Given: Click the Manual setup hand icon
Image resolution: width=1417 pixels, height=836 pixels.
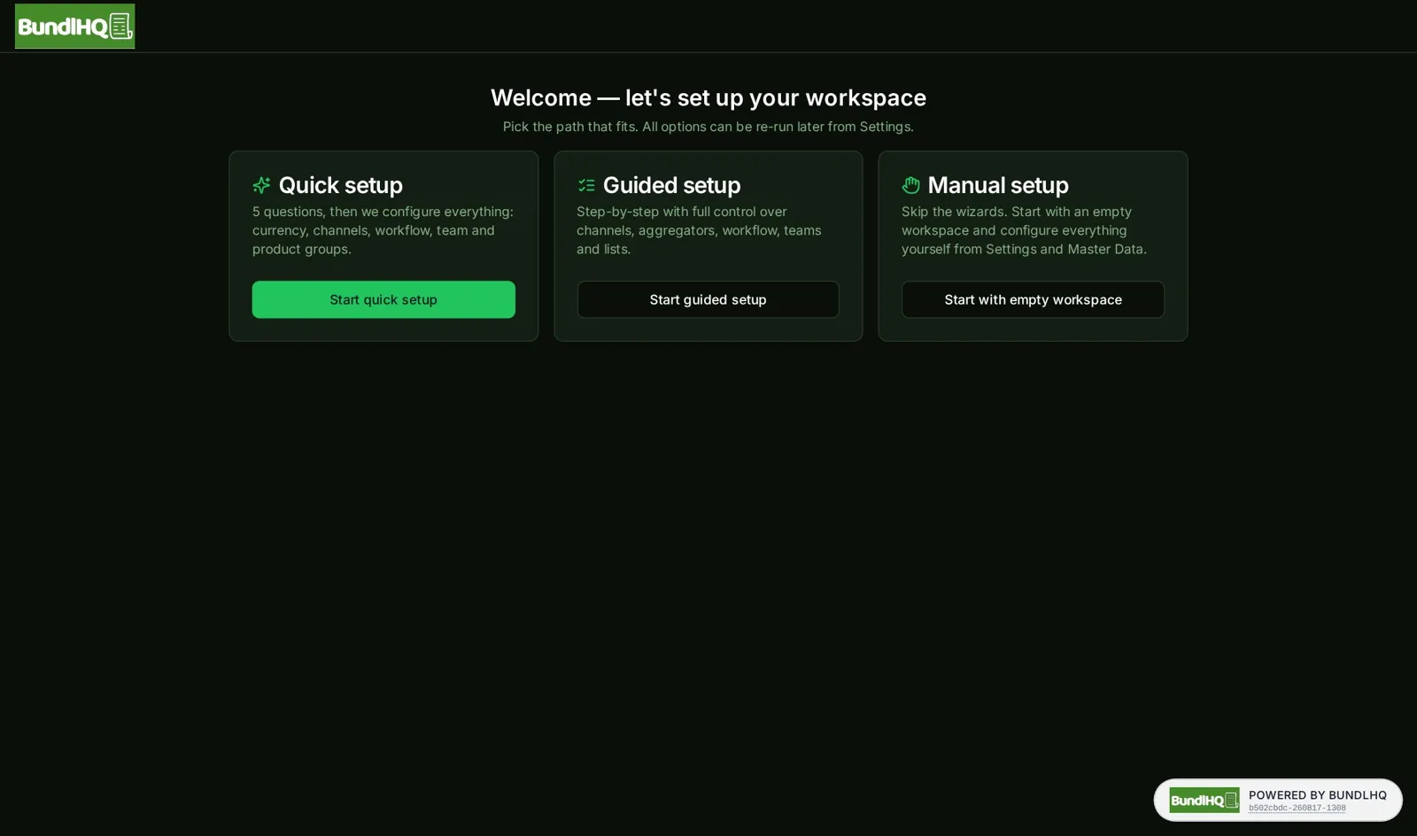Looking at the screenshot, I should click(910, 185).
